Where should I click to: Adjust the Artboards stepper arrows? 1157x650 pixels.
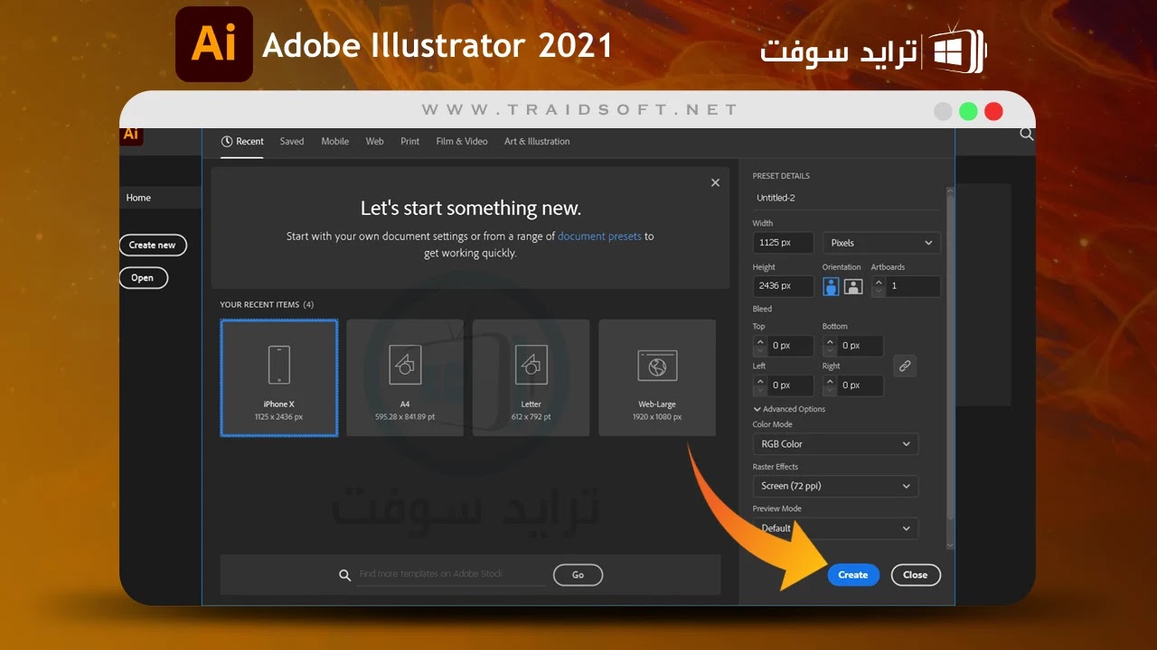(x=879, y=286)
